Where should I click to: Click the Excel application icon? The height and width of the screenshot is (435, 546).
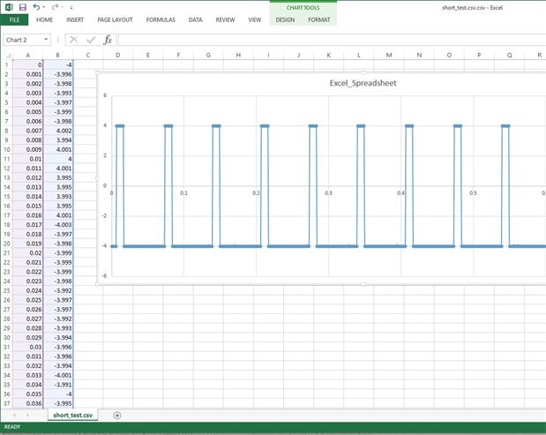pos(8,7)
